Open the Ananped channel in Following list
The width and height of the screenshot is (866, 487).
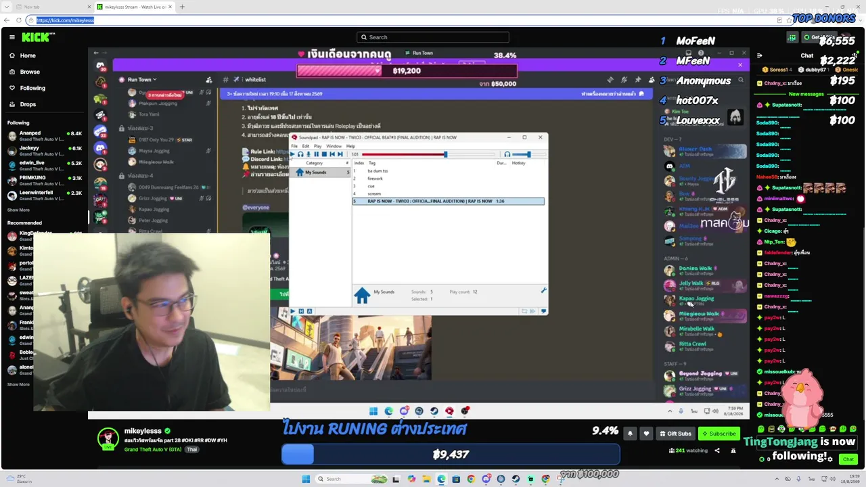pos(45,136)
